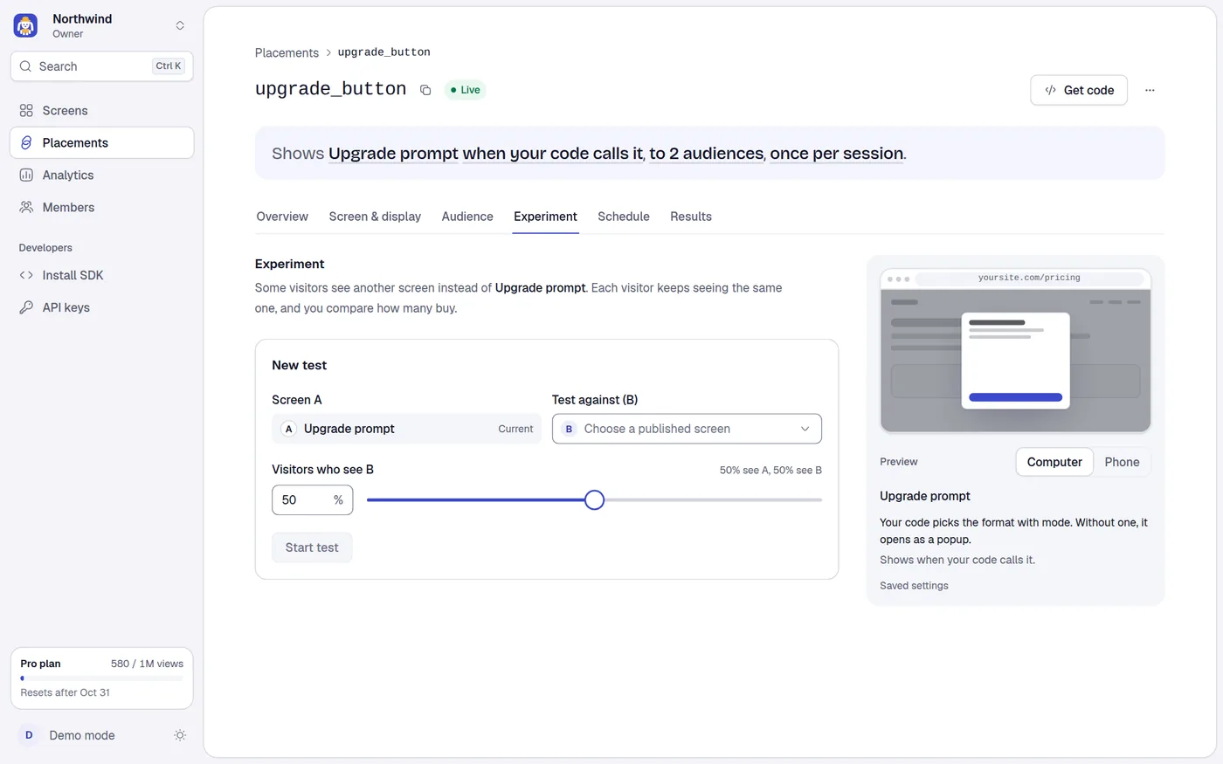Select Computer preview mode
Viewport: 1223px width, 764px height.
pyautogui.click(x=1054, y=462)
